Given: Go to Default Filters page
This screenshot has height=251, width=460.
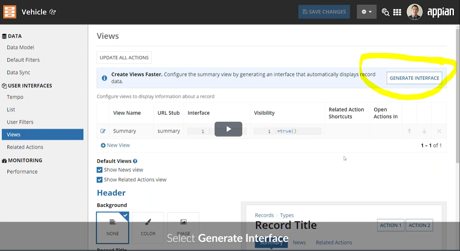Looking at the screenshot, I should coord(23,60).
